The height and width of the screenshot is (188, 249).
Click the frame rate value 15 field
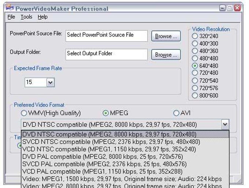[x=36, y=83]
